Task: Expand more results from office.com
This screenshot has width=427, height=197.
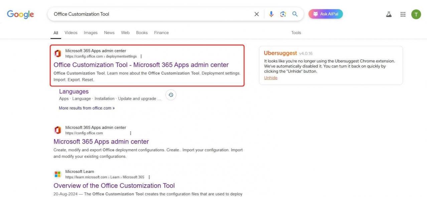Action: 86,108
